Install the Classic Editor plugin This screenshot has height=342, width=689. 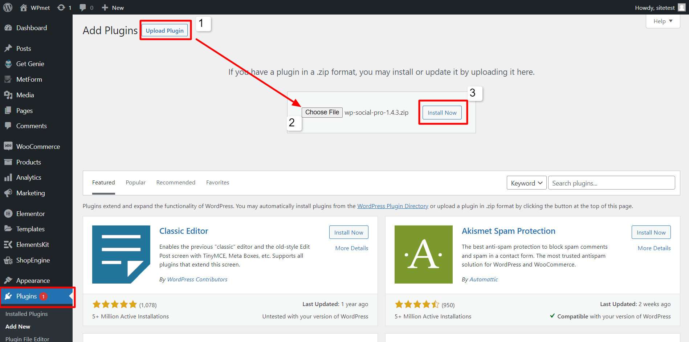point(349,232)
